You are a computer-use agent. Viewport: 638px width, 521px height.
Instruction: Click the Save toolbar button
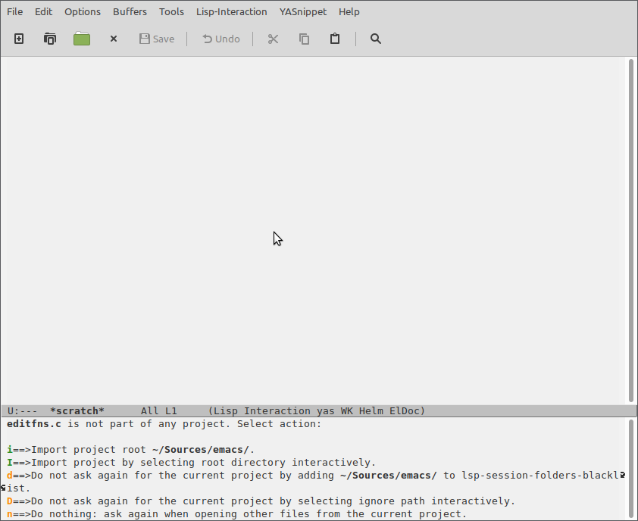click(x=157, y=39)
